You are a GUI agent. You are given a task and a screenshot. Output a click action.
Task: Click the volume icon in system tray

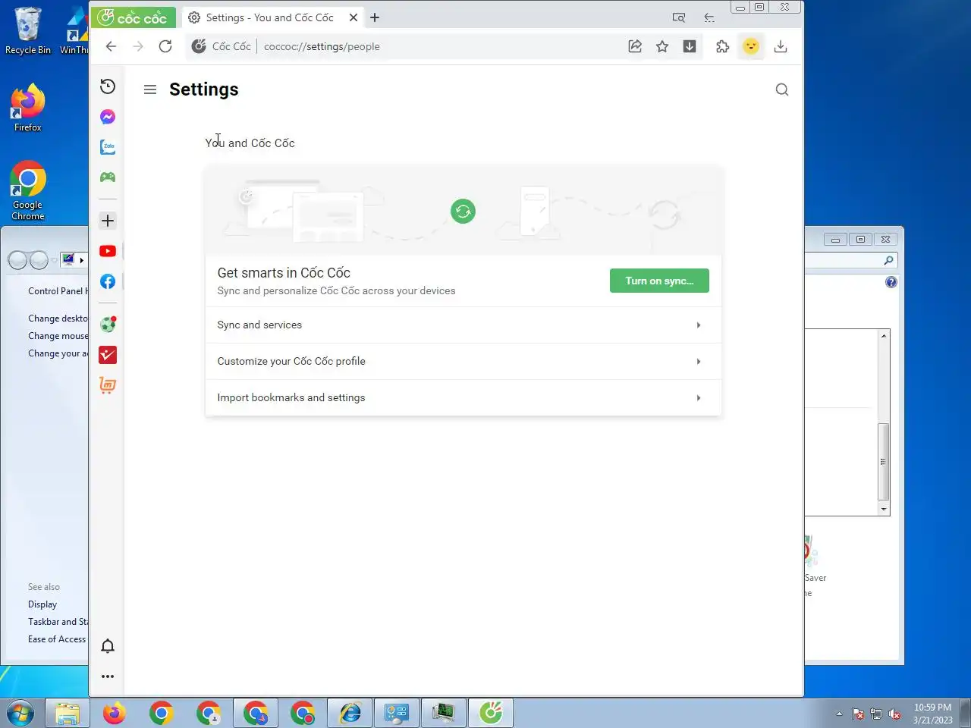[x=894, y=714]
